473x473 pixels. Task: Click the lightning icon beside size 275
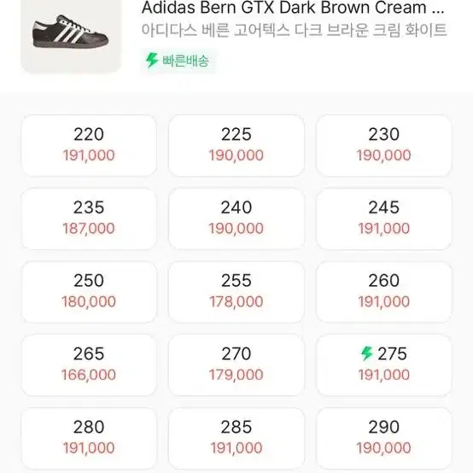(x=367, y=353)
